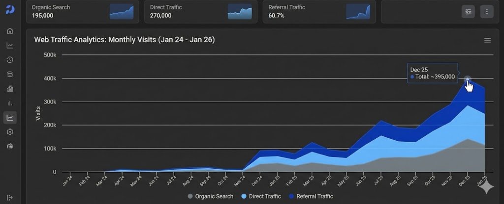Toggle the Referral Traffic legend series
This screenshot has width=504, height=204.
click(311, 196)
